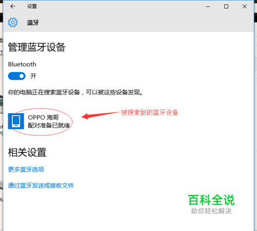The height and width of the screenshot is (231, 257).
Task: Open 通过蓝牙发送或接收文件 link
Action: pos(41,185)
